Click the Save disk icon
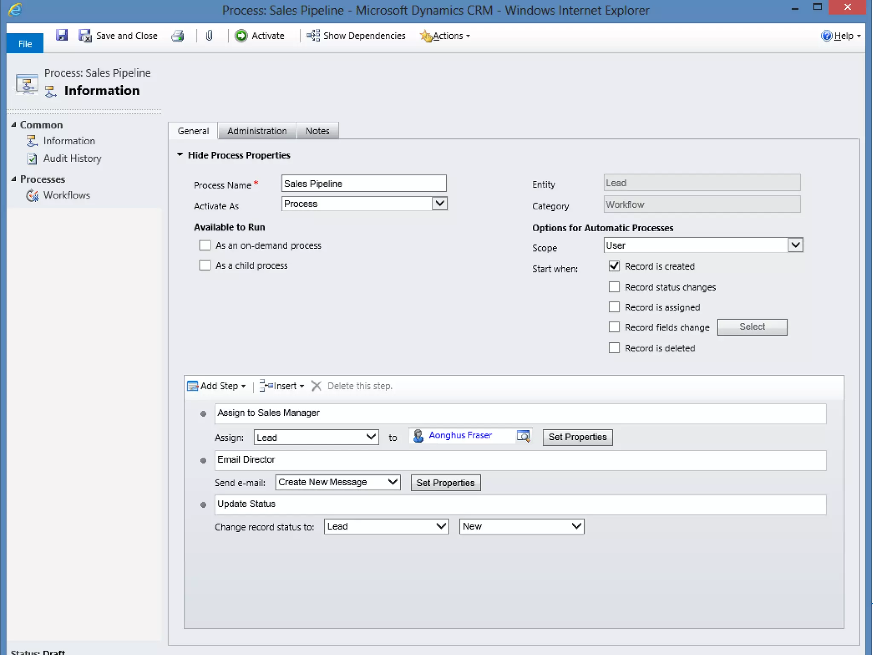The image size is (873, 655). tap(62, 35)
